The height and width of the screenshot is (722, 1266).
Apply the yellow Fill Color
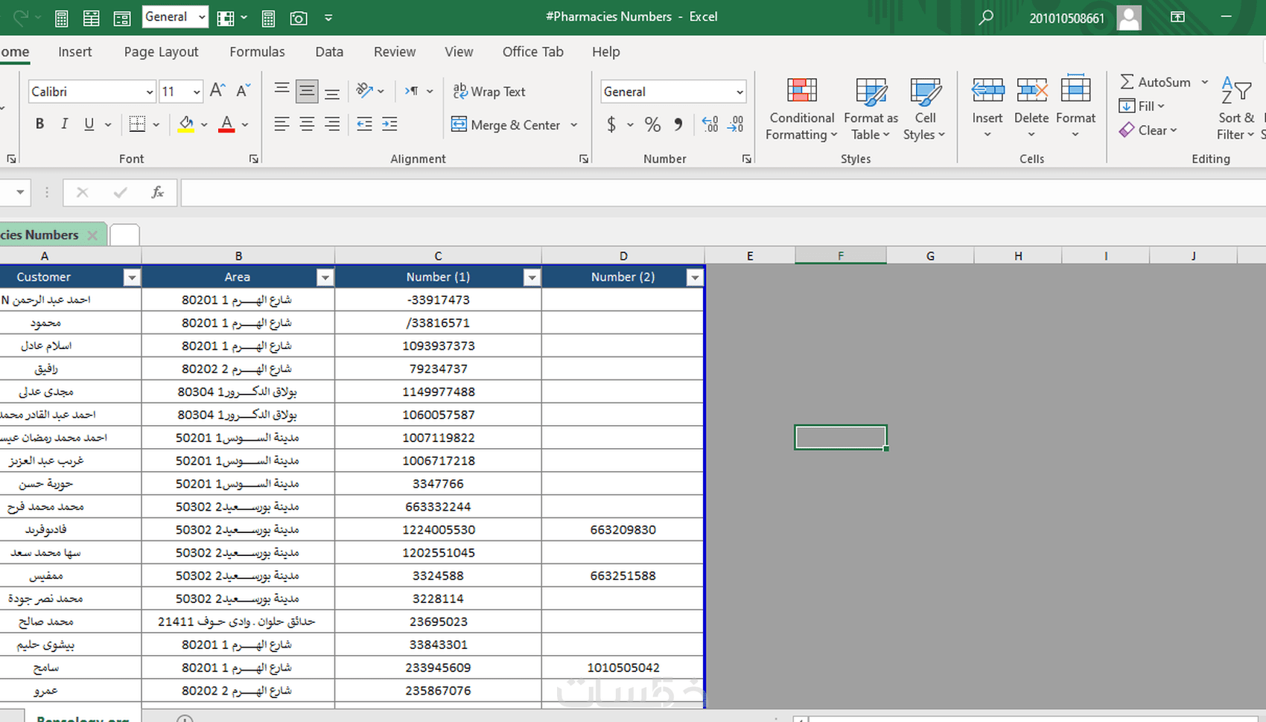186,124
